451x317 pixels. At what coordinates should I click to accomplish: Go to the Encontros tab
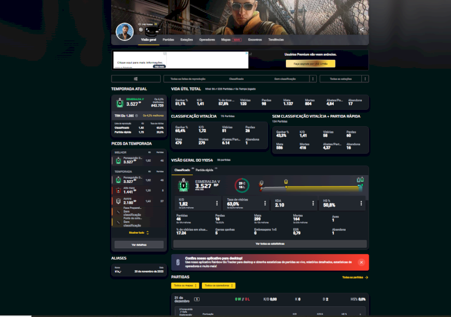pyautogui.click(x=255, y=39)
